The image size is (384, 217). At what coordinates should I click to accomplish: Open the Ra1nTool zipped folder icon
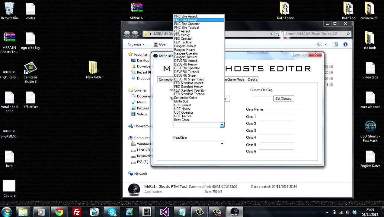[349, 11]
